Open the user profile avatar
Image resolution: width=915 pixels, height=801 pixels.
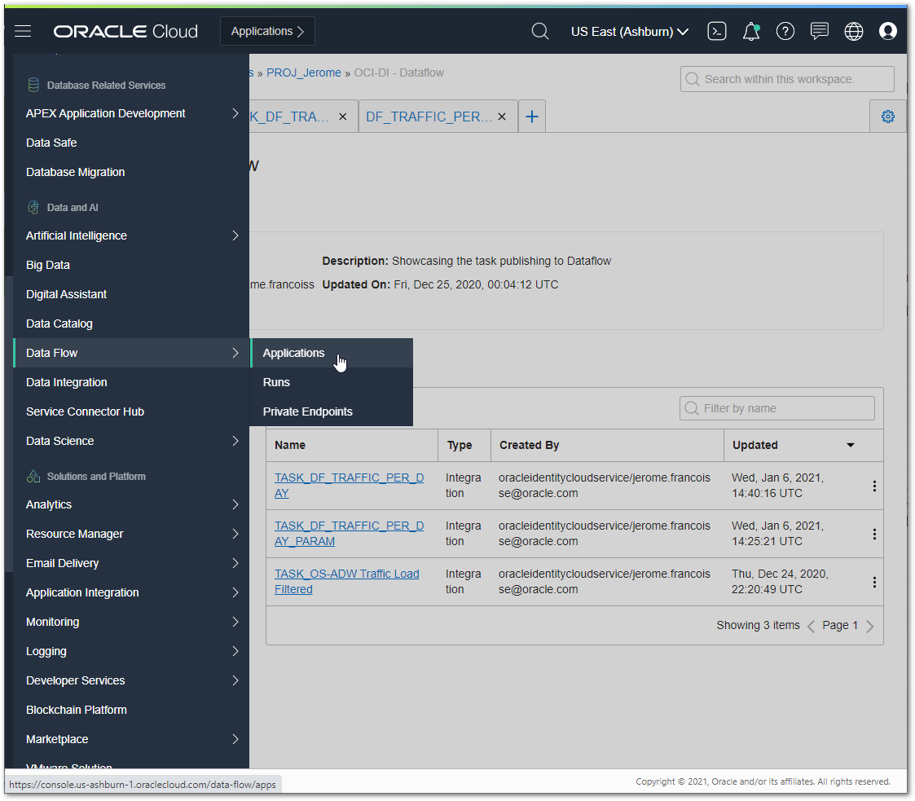click(x=887, y=31)
